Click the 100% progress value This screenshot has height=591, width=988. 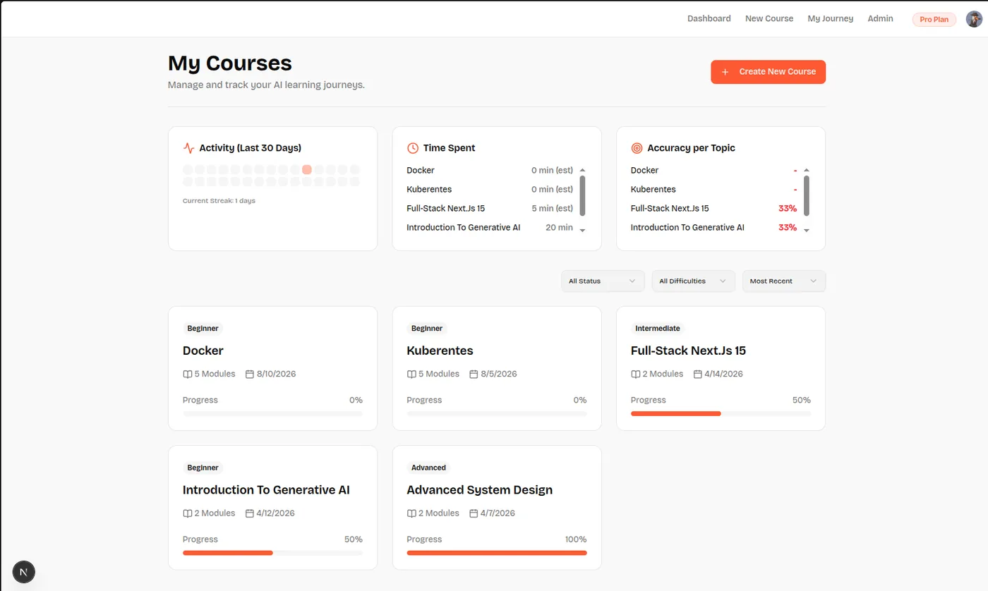tap(576, 540)
